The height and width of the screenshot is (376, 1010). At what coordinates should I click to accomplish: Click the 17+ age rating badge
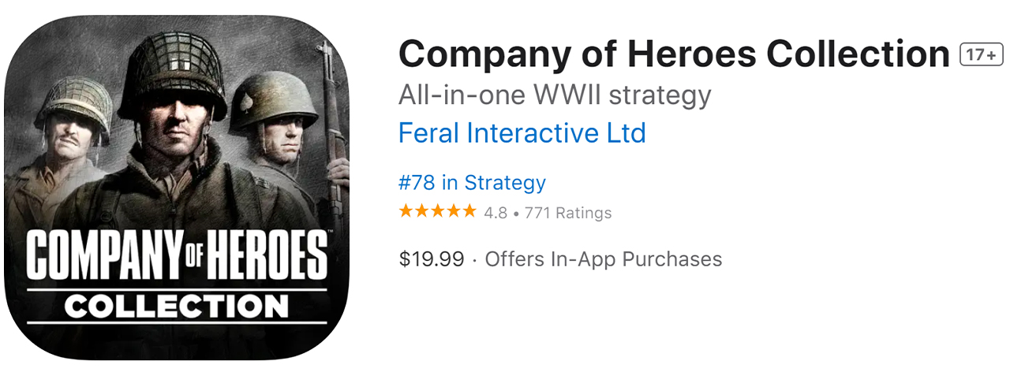click(x=981, y=54)
